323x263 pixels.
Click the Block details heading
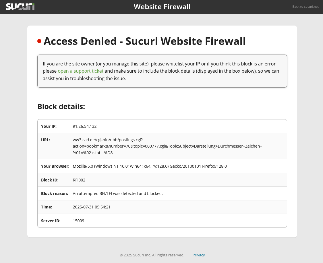[61, 107]
